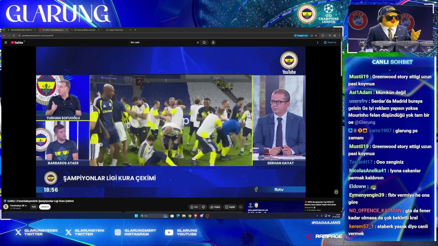The width and height of the screenshot is (438, 246).
Task: Click the 'CANLI SOHBET' chat header
Action: pyautogui.click(x=392, y=62)
